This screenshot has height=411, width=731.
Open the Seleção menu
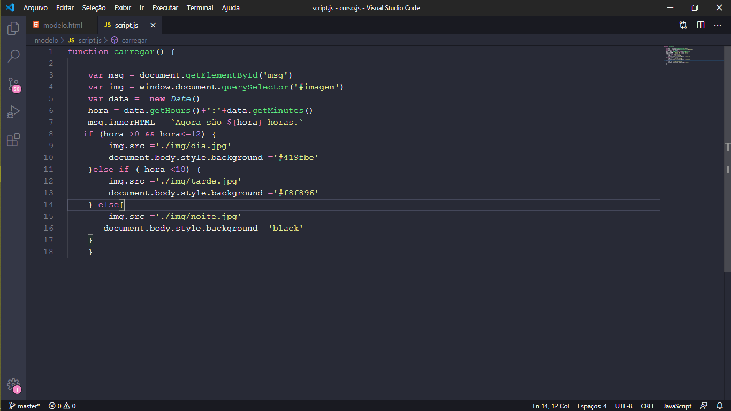[94, 8]
